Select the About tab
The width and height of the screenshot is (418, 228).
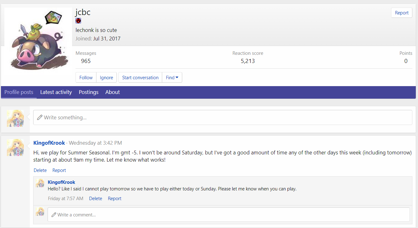point(112,92)
